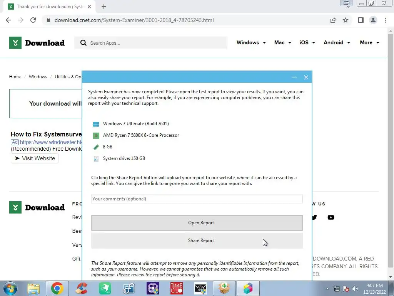Expand the Windows dropdown menu
The image size is (394, 296).
point(251,42)
